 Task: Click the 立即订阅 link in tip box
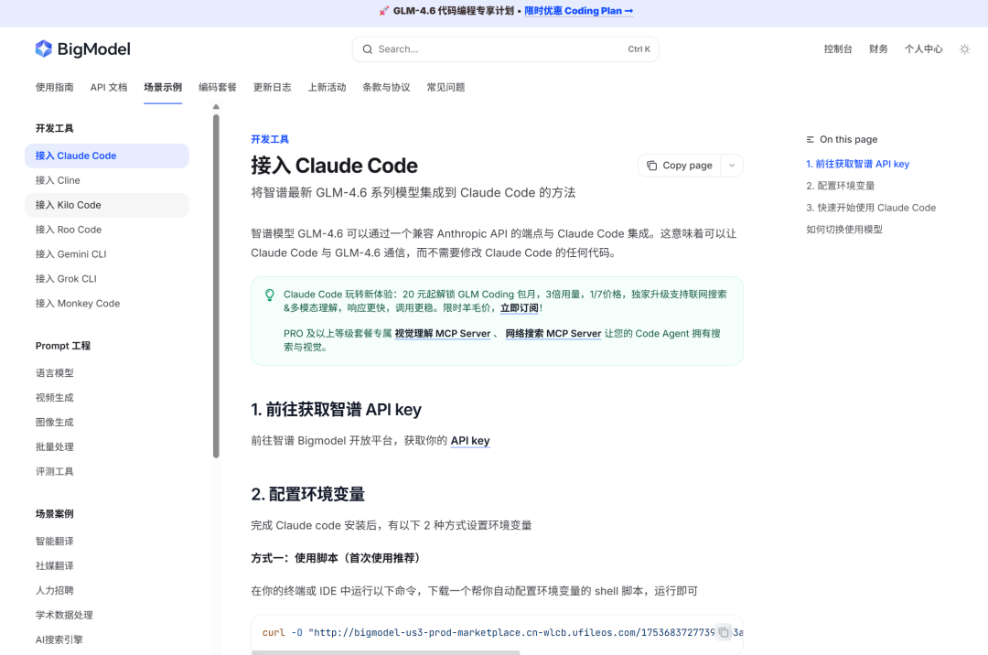tap(520, 308)
